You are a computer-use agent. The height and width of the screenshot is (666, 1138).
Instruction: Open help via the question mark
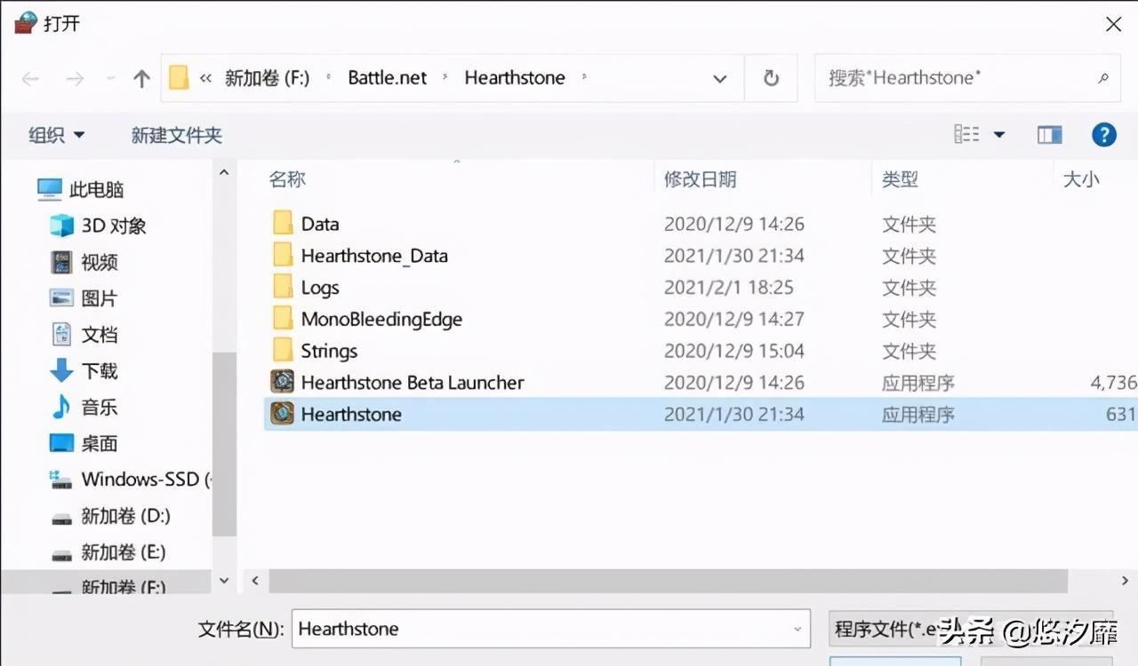click(x=1103, y=135)
